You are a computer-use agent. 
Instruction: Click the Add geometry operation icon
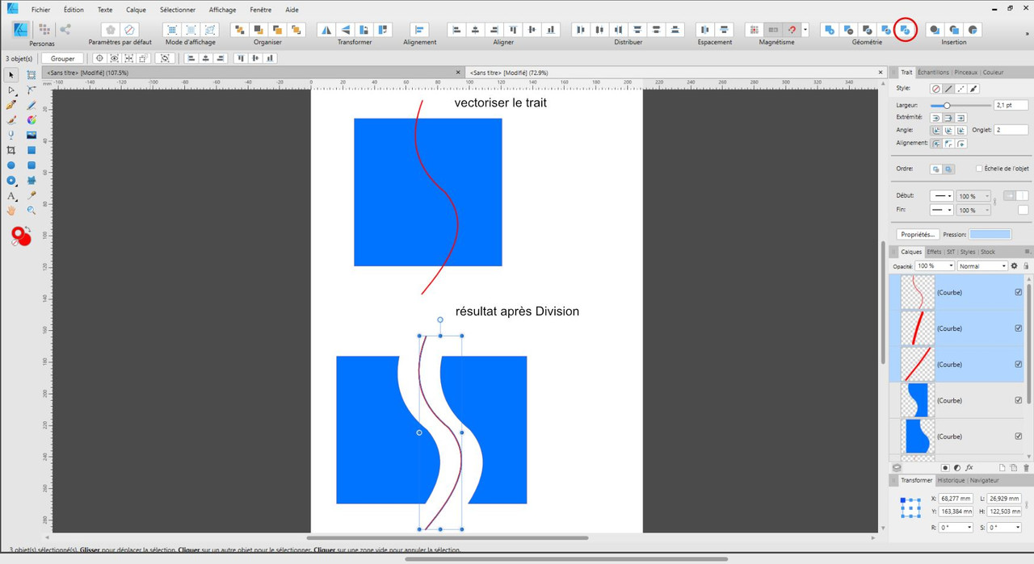tap(829, 30)
